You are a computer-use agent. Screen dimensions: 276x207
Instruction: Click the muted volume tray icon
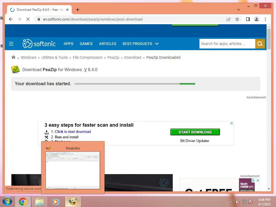(237, 202)
